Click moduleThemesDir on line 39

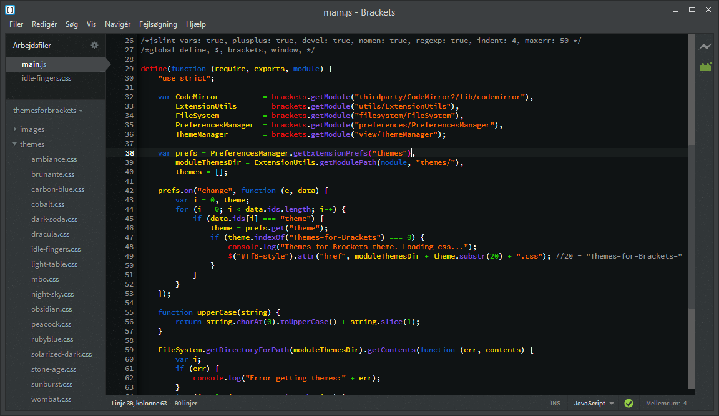[208, 162]
